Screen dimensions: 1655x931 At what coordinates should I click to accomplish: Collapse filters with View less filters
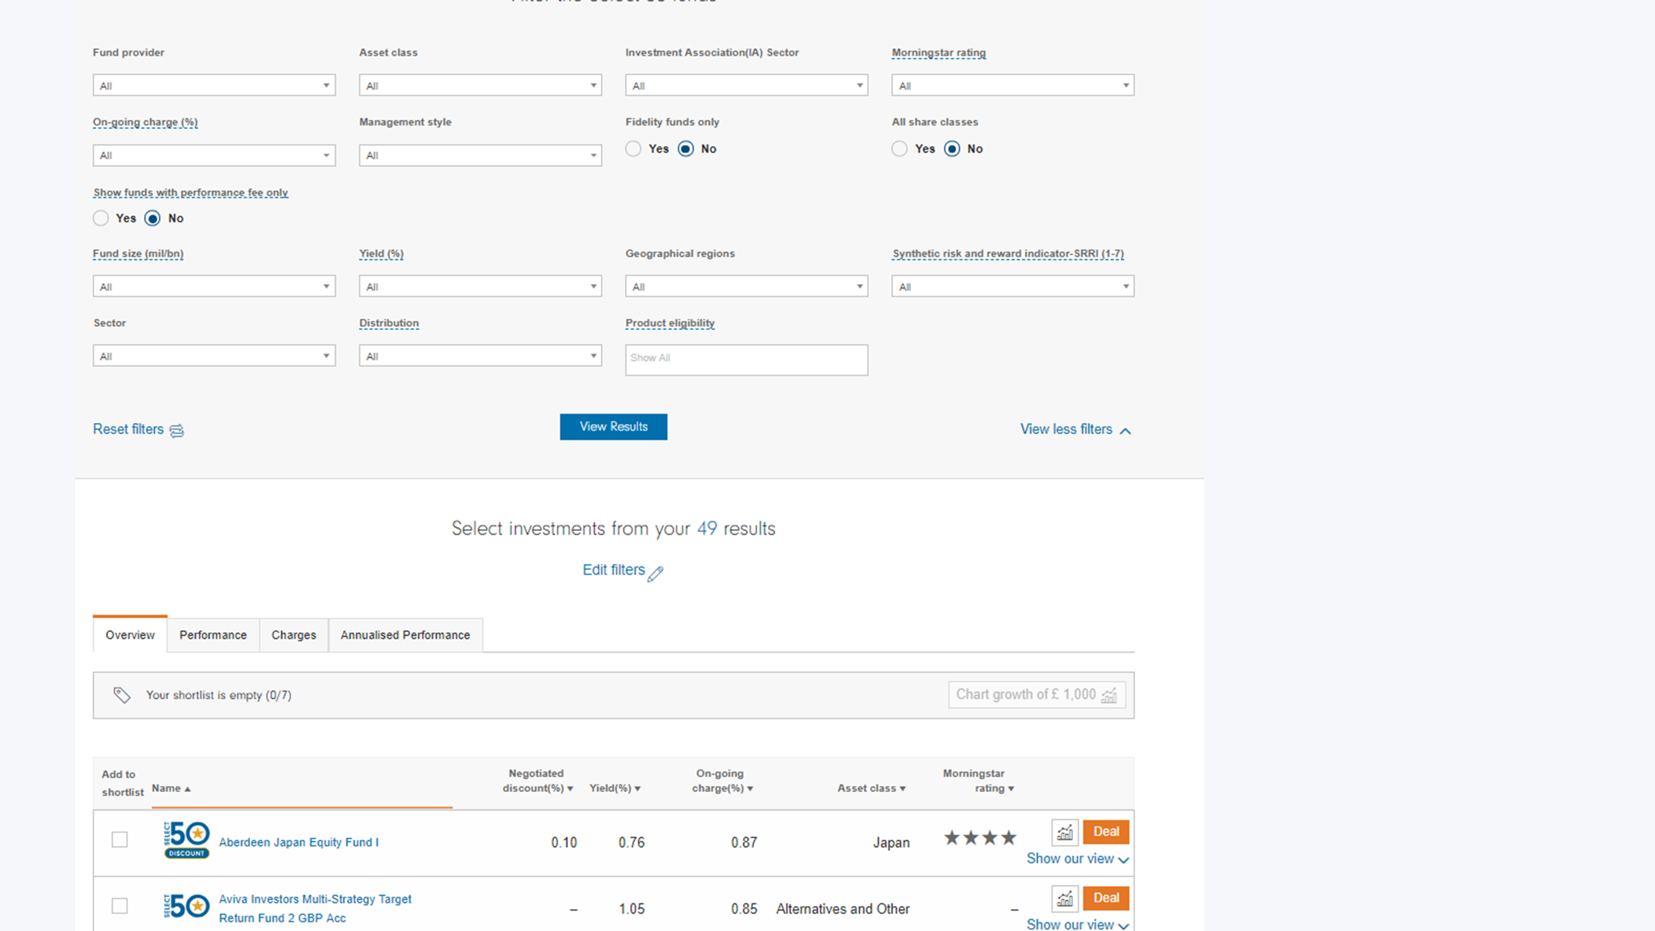tap(1075, 429)
